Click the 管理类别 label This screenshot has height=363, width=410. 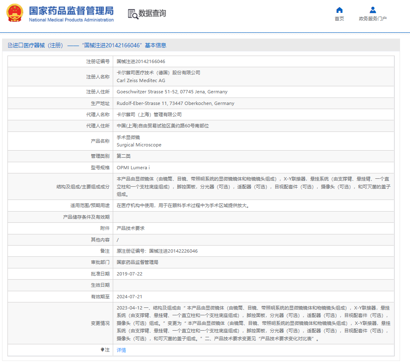(x=100, y=156)
